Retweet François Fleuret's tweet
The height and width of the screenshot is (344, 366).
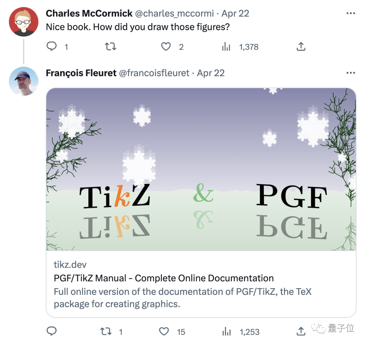pos(106,331)
